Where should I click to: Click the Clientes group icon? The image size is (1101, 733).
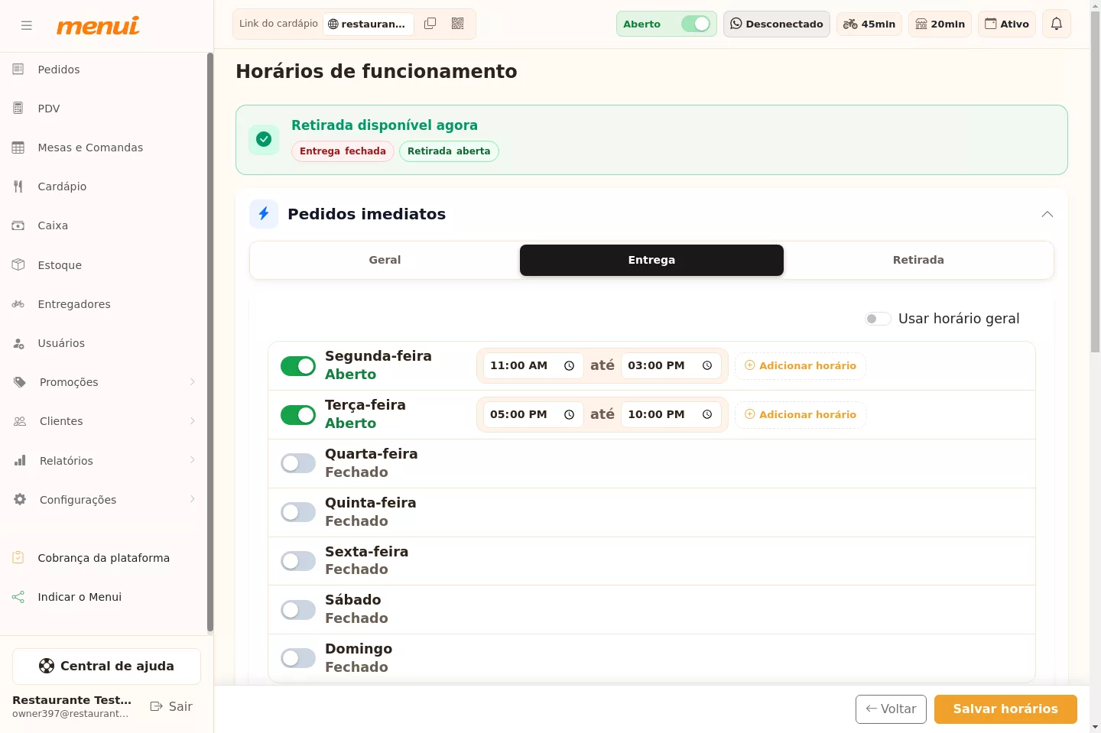tap(20, 421)
